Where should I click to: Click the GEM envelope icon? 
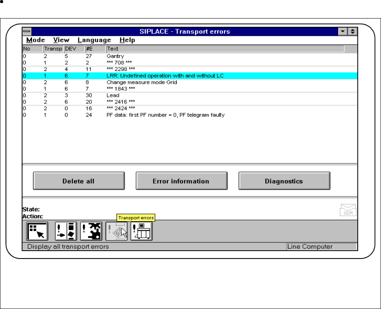[348, 210]
